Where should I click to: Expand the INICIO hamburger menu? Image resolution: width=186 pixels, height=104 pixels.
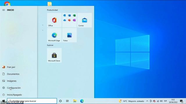[x=3, y=10]
